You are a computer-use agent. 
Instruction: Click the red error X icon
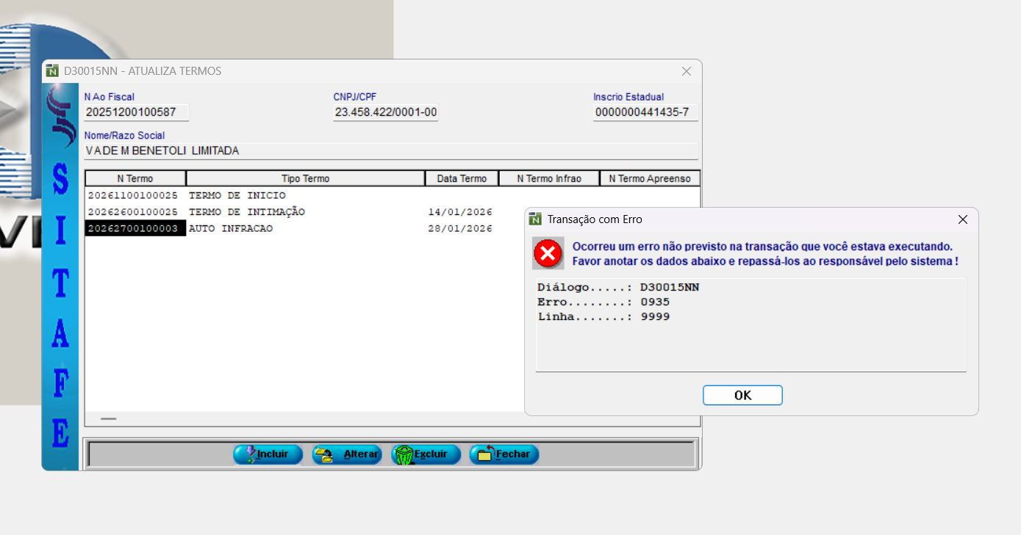click(548, 254)
